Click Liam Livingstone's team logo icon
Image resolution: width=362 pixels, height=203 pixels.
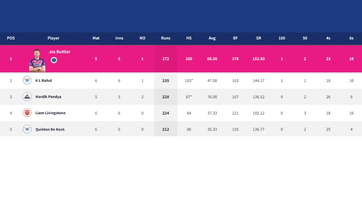coord(27,113)
